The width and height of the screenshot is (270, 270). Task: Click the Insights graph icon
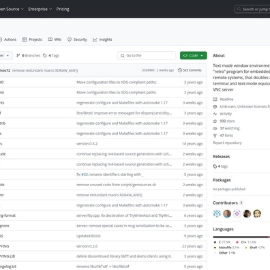(95, 40)
